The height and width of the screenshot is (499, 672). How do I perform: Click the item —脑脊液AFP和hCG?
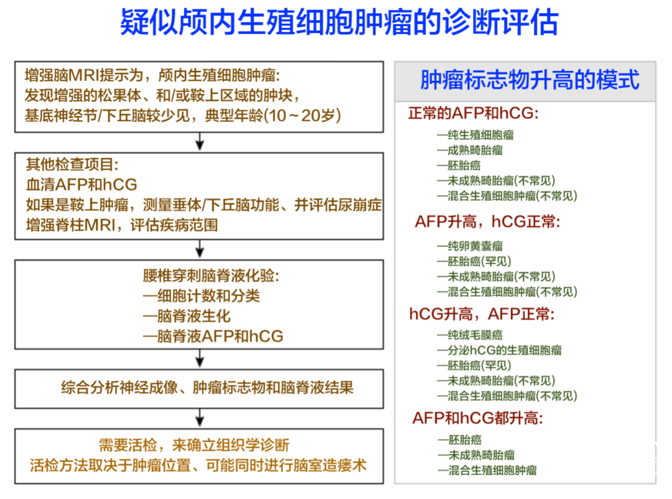(x=213, y=336)
